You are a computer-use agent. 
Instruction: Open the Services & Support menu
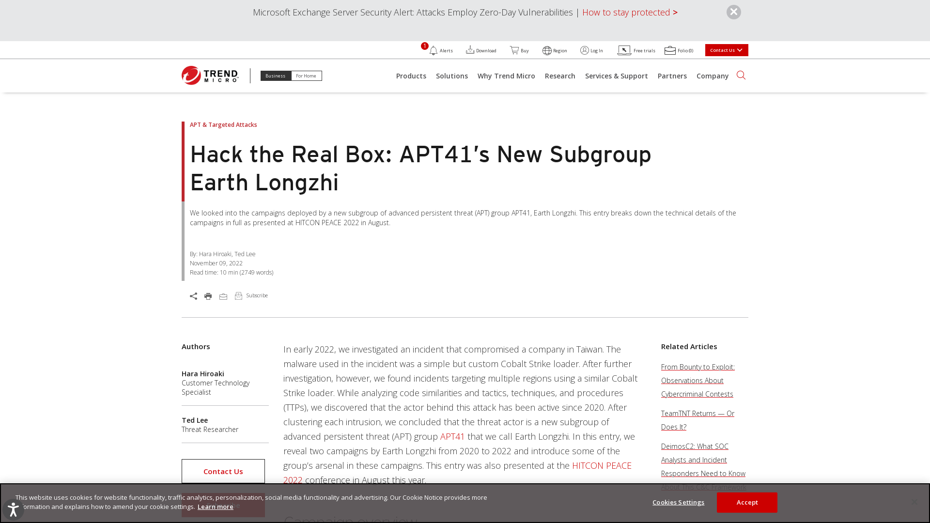point(616,76)
